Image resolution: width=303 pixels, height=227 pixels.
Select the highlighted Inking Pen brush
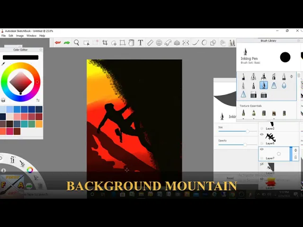click(x=264, y=85)
